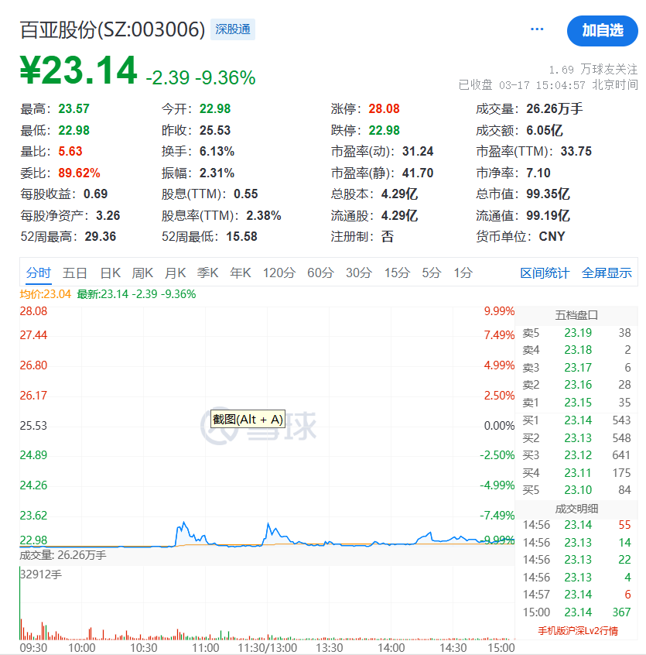The image size is (646, 655).
Task: Open the 15分 chart tab
Action: click(397, 273)
